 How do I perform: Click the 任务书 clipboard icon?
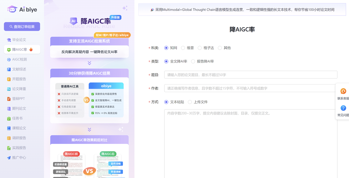(x=9, y=118)
